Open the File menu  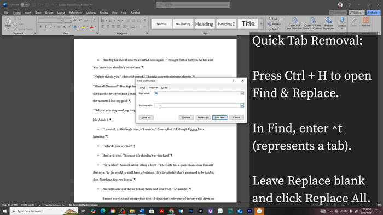[x=6, y=13]
